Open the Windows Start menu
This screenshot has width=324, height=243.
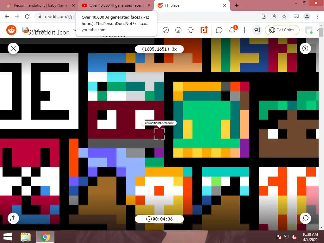tap(8, 237)
